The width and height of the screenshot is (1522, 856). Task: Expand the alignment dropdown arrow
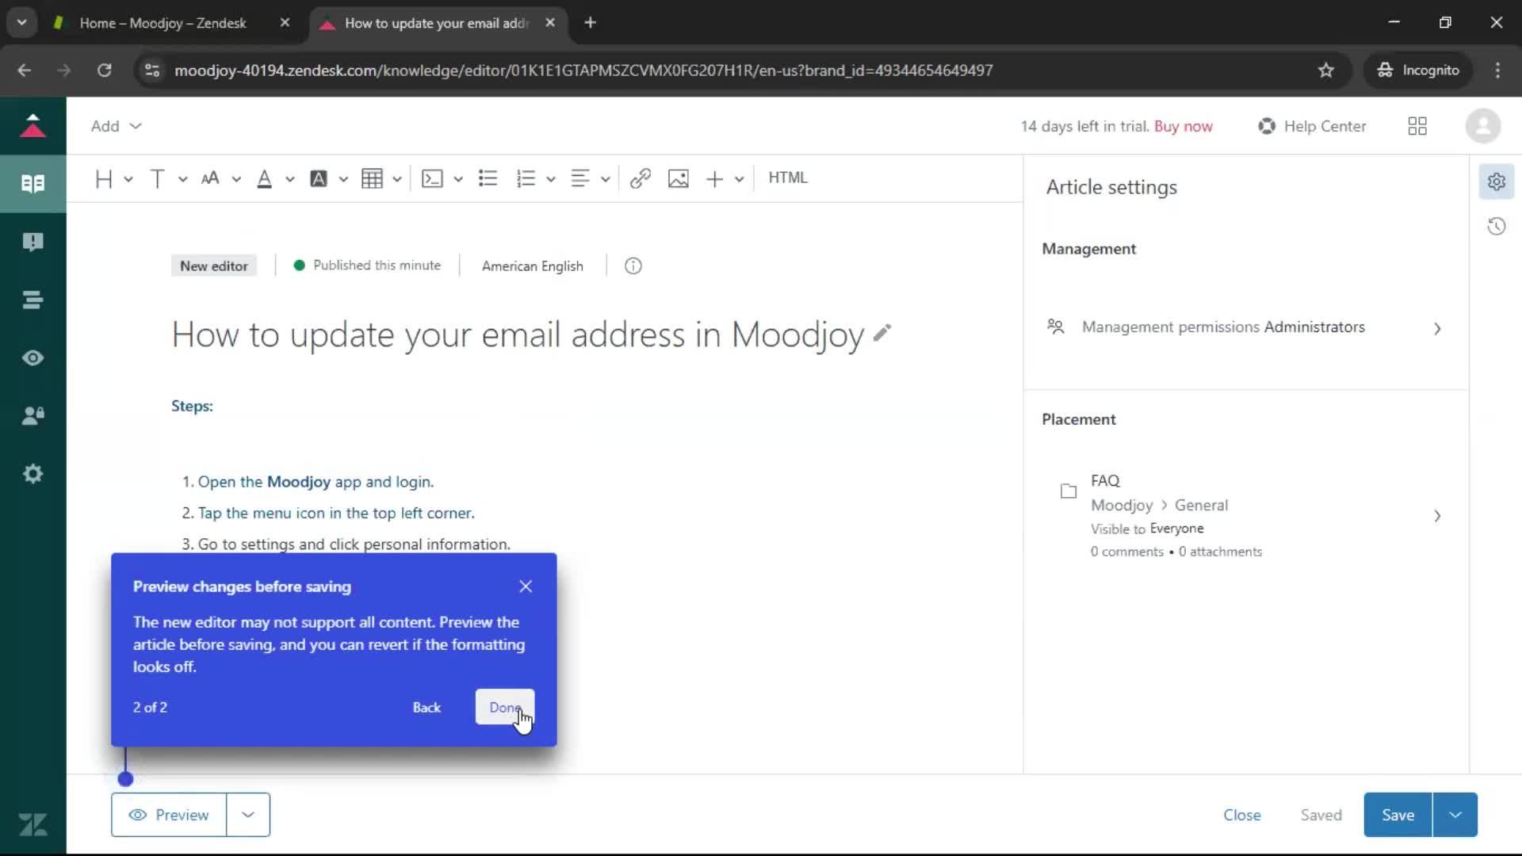[606, 180]
